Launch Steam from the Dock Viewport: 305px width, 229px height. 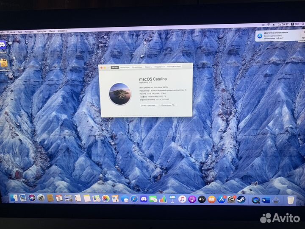click(x=241, y=200)
